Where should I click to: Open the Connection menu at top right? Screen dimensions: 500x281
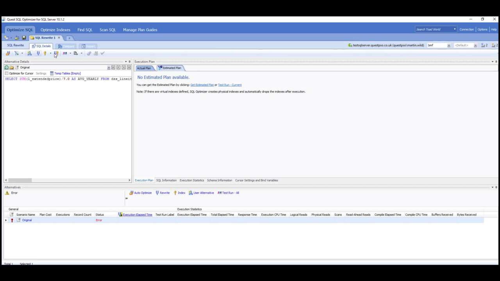click(x=466, y=29)
